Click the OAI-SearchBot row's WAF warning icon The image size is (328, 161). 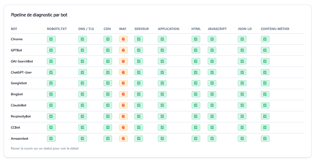pos(124,61)
